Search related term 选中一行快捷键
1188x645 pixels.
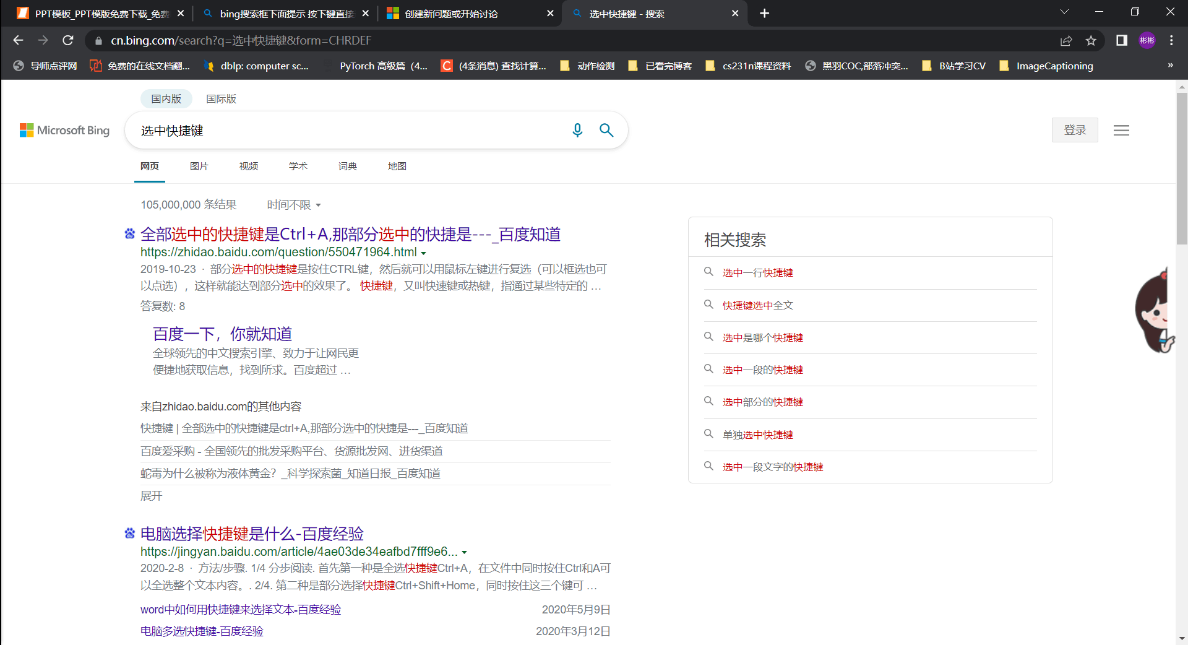pos(757,273)
